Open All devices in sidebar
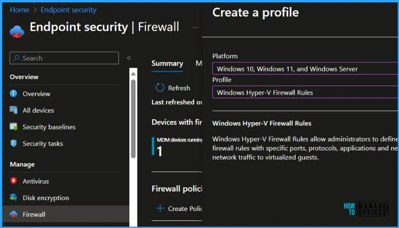This screenshot has width=399, height=228. 38,110
